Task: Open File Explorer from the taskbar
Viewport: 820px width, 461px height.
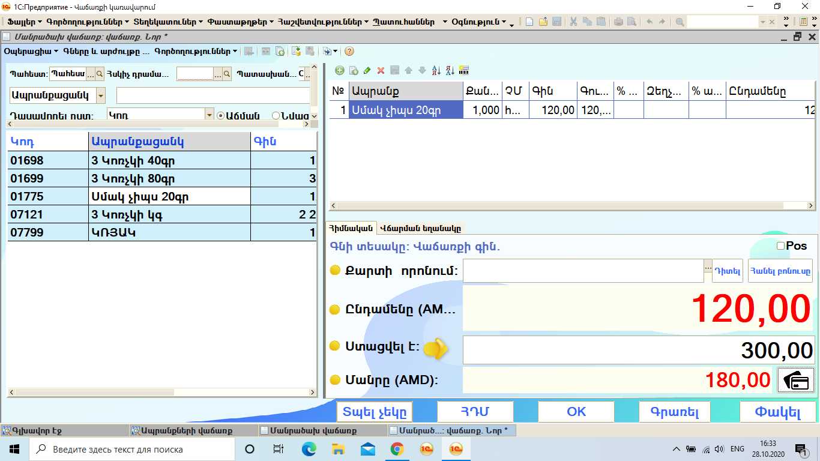Action: click(x=338, y=449)
